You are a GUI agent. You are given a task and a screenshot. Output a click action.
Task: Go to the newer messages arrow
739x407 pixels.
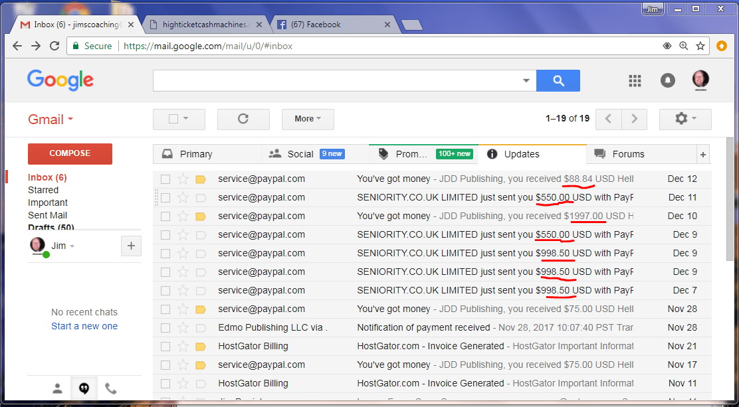(x=609, y=120)
